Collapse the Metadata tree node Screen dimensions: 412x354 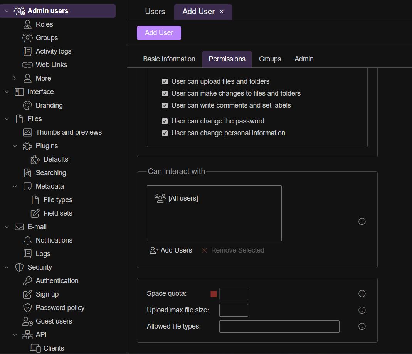pyautogui.click(x=15, y=186)
